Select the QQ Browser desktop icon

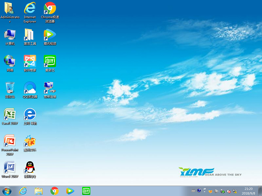coord(30,88)
